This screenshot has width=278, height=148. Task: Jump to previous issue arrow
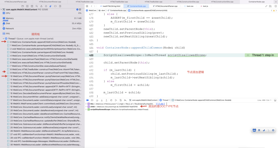click(272, 11)
